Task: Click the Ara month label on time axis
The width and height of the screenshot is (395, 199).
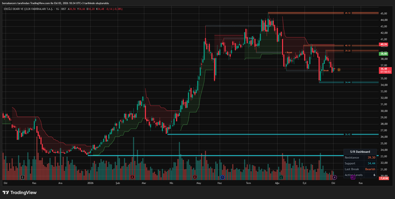Action: click(x=60, y=182)
